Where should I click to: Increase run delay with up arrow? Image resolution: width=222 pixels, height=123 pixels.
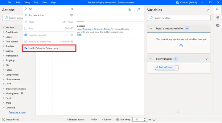pyautogui.click(x=145, y=118)
